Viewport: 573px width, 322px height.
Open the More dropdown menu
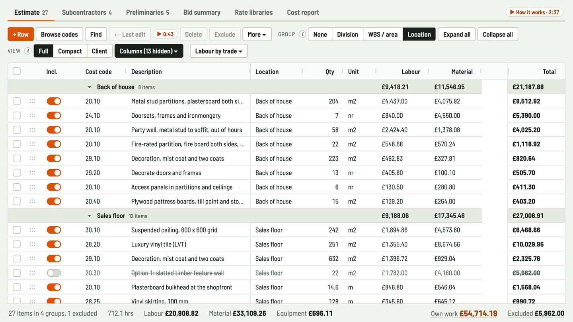257,34
